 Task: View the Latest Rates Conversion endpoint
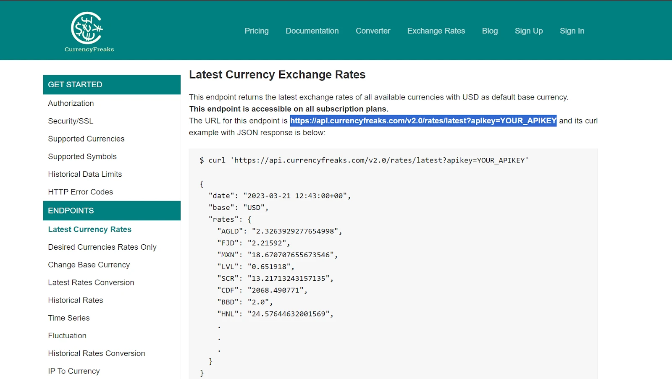click(x=91, y=282)
